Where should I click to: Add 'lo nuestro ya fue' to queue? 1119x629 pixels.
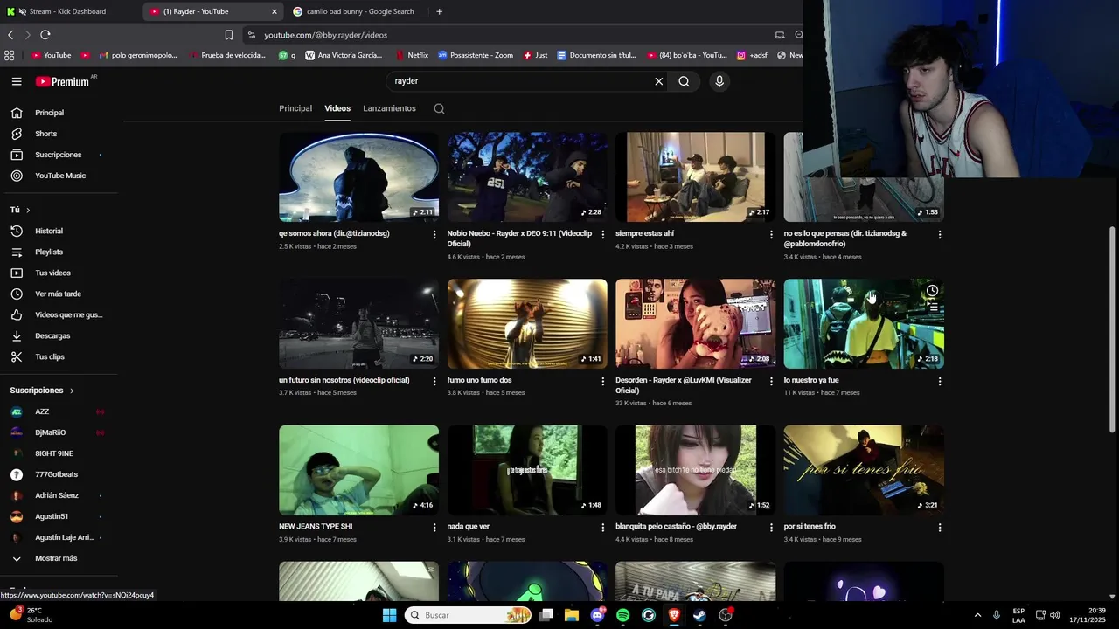[932, 308]
